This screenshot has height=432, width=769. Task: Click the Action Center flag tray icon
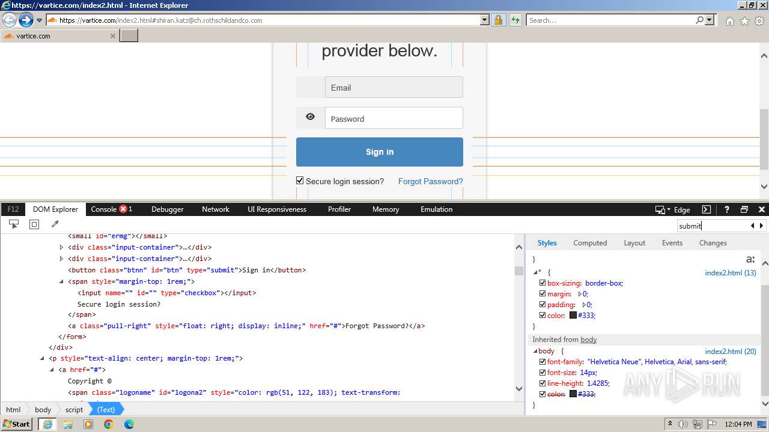[711, 424]
